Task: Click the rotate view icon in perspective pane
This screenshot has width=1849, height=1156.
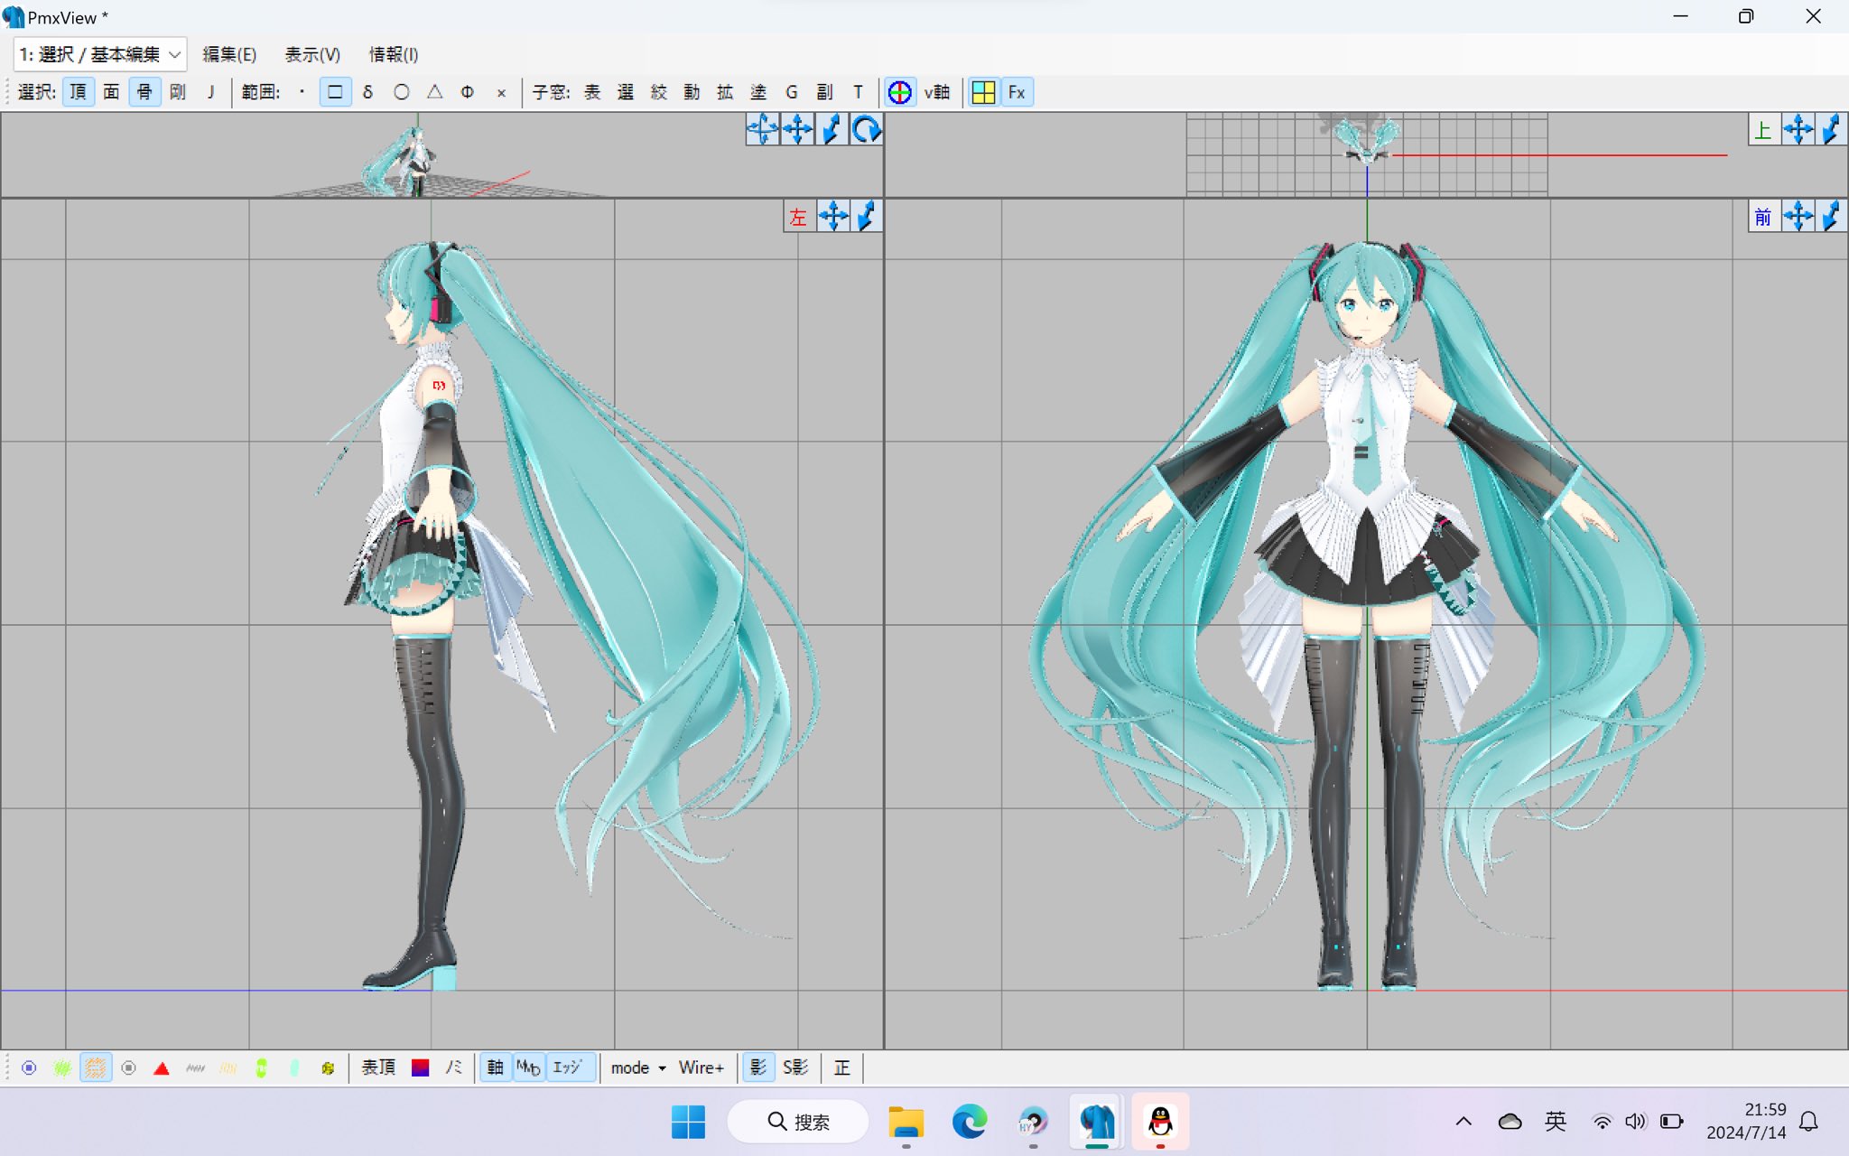Action: click(866, 130)
